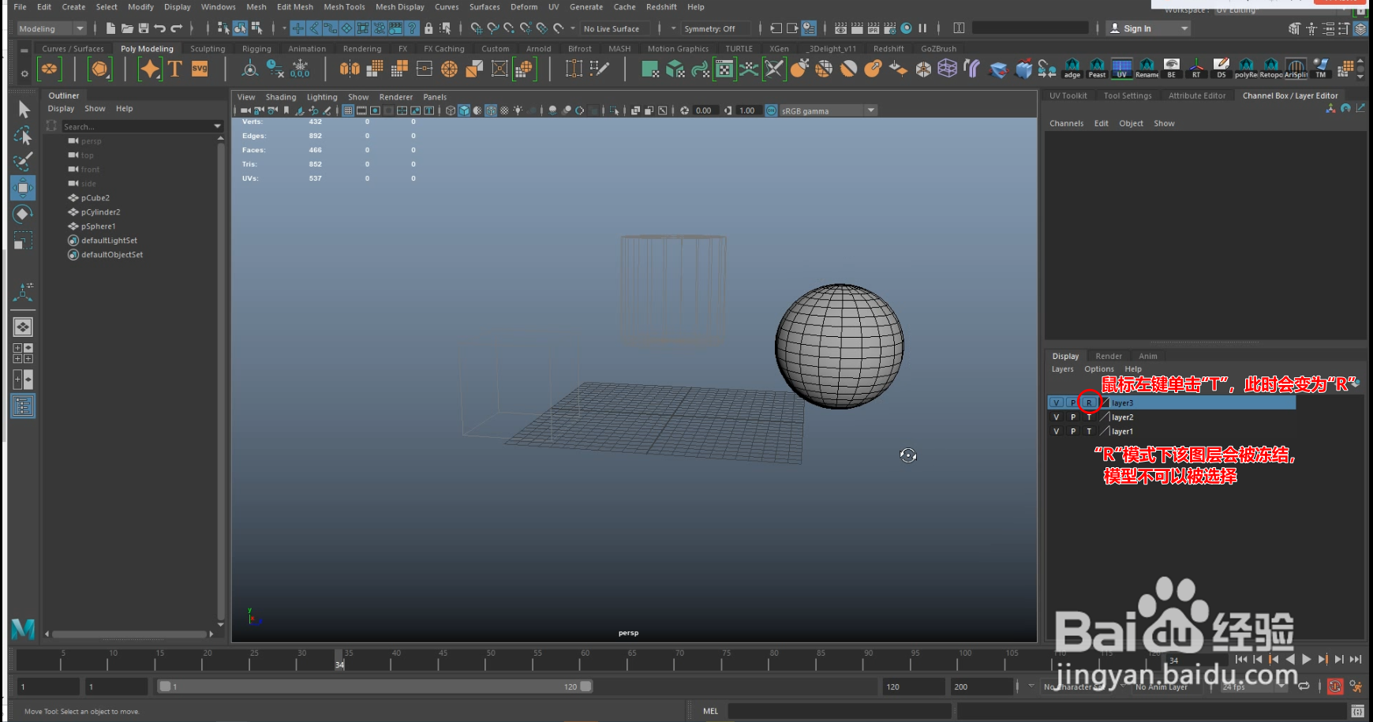Toggle the T display type of layer1
The image size is (1373, 722).
click(1089, 431)
